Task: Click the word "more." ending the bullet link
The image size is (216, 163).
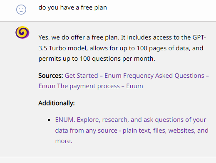Action: coord(64,141)
